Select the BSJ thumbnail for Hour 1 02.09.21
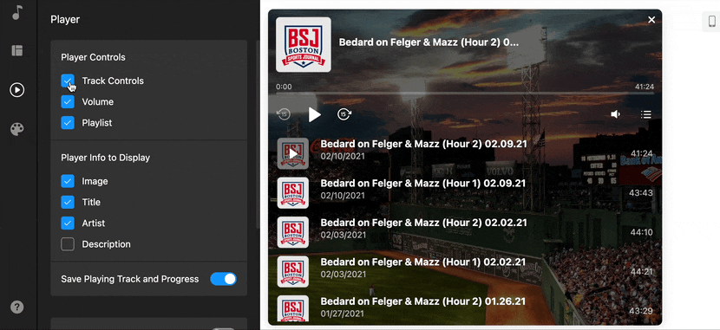The image size is (720, 330). (x=293, y=193)
